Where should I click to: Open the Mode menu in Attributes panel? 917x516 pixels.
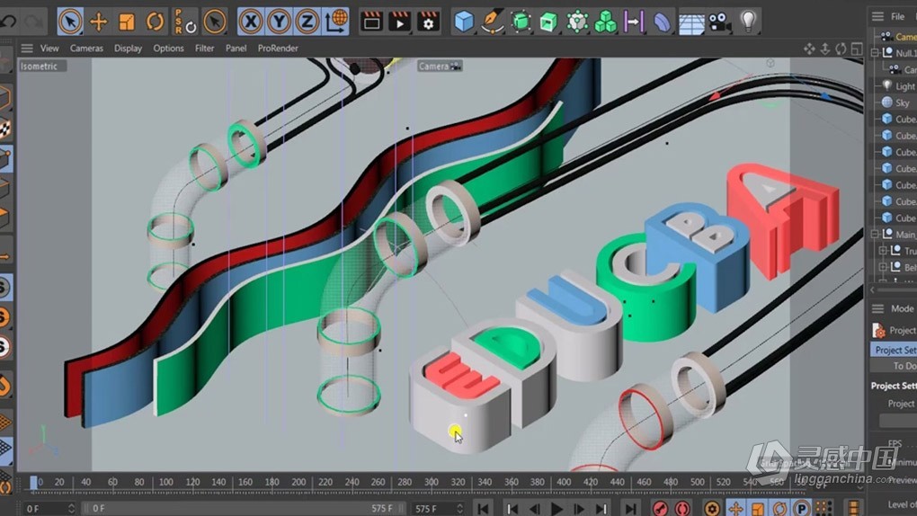(x=901, y=308)
